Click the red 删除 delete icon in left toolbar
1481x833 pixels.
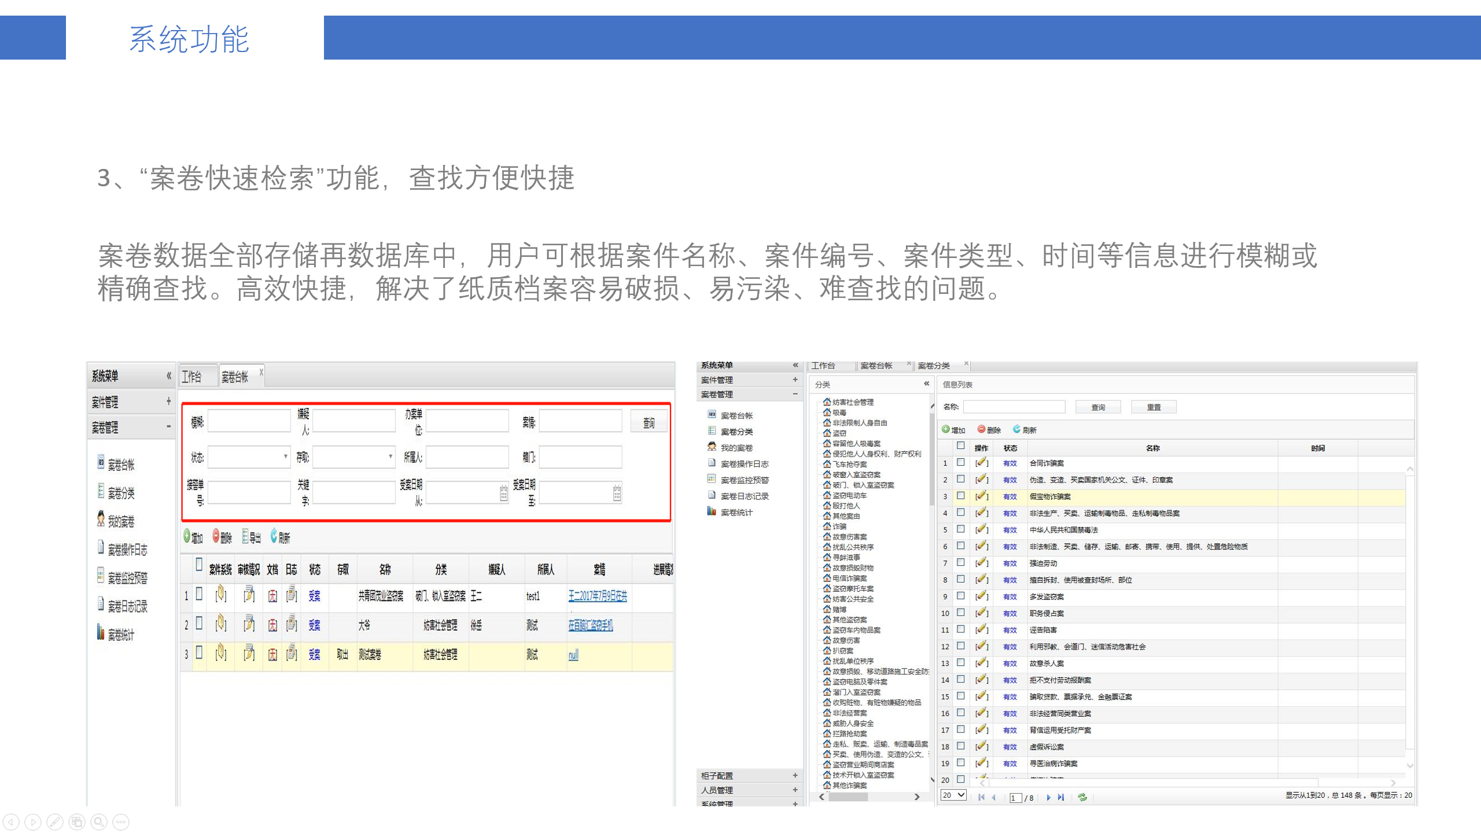click(216, 536)
